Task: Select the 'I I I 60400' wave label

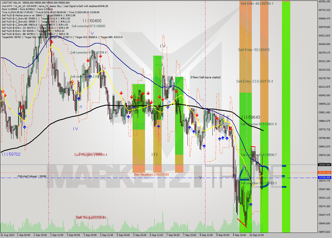Action: 92,21
